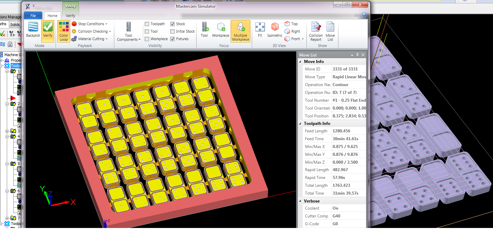Expand toolpath group 3 in operations tree
This screenshot has height=229, width=493.
(8, 131)
